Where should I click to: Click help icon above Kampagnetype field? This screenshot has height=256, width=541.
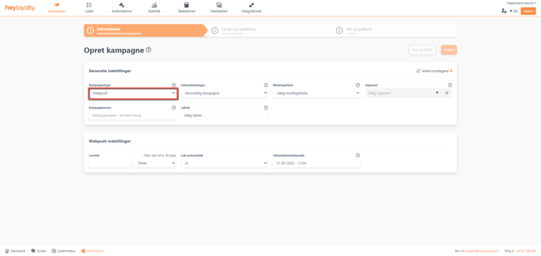point(174,85)
